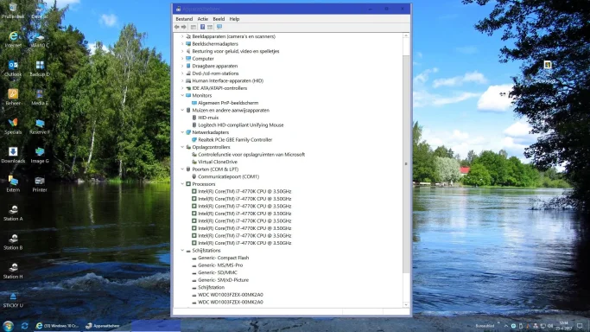Select Logitech HID-compliant Unifying Mouse
Image resolution: width=590 pixels, height=332 pixels.
tap(241, 125)
